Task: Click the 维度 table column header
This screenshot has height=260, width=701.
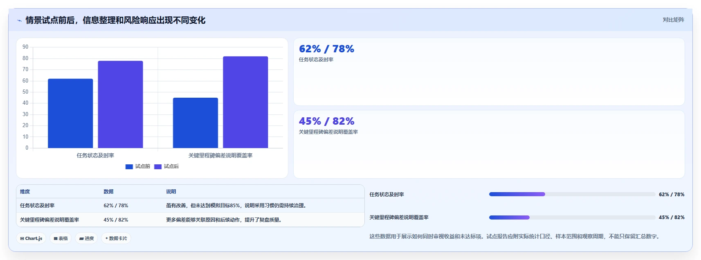Action: 25,192
